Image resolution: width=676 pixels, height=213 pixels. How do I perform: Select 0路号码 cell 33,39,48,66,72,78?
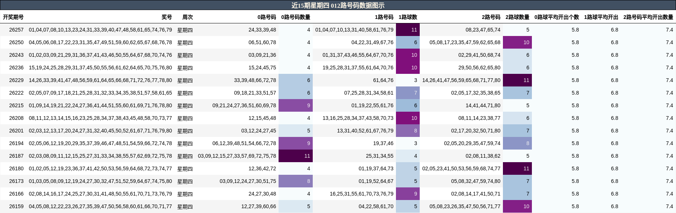point(255,80)
